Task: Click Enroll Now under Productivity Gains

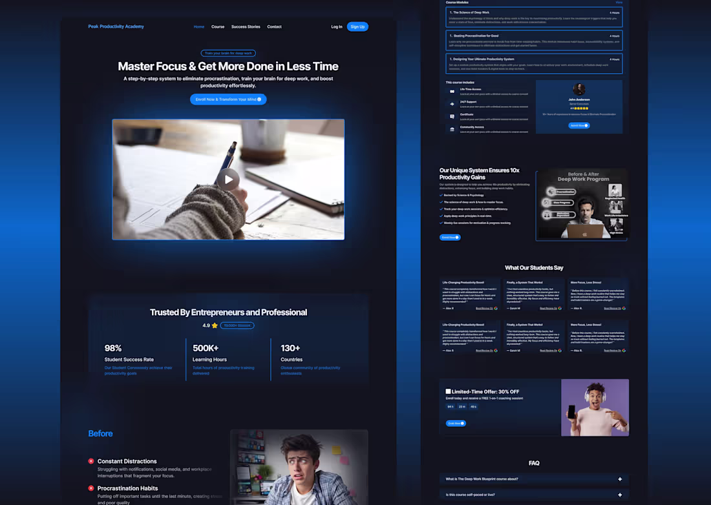Action: (x=450, y=238)
